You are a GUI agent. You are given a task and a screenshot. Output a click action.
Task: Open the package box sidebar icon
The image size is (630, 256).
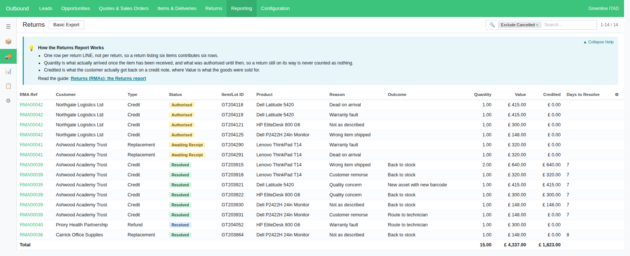pos(8,41)
